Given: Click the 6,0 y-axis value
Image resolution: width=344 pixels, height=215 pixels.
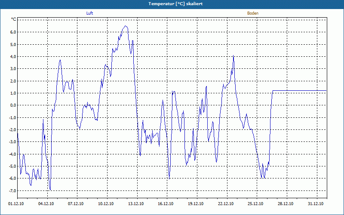Looking at the screenshot, I should pos(13,32).
